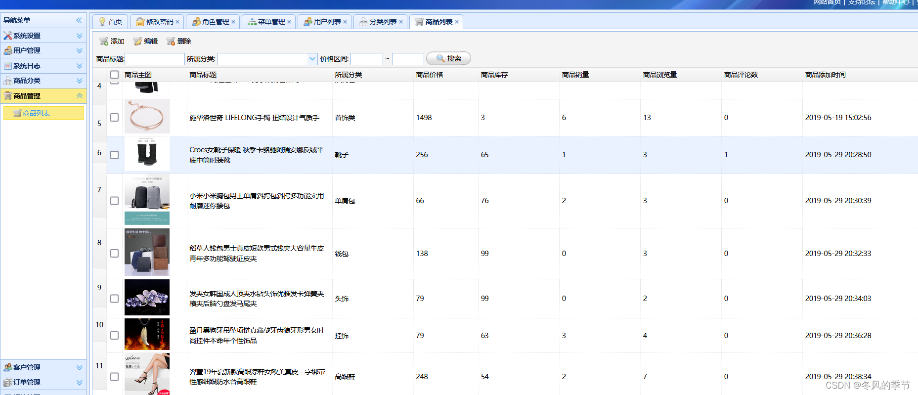Click the 商品分类 sidebar icon
The width and height of the screenshot is (918, 395).
click(8, 81)
